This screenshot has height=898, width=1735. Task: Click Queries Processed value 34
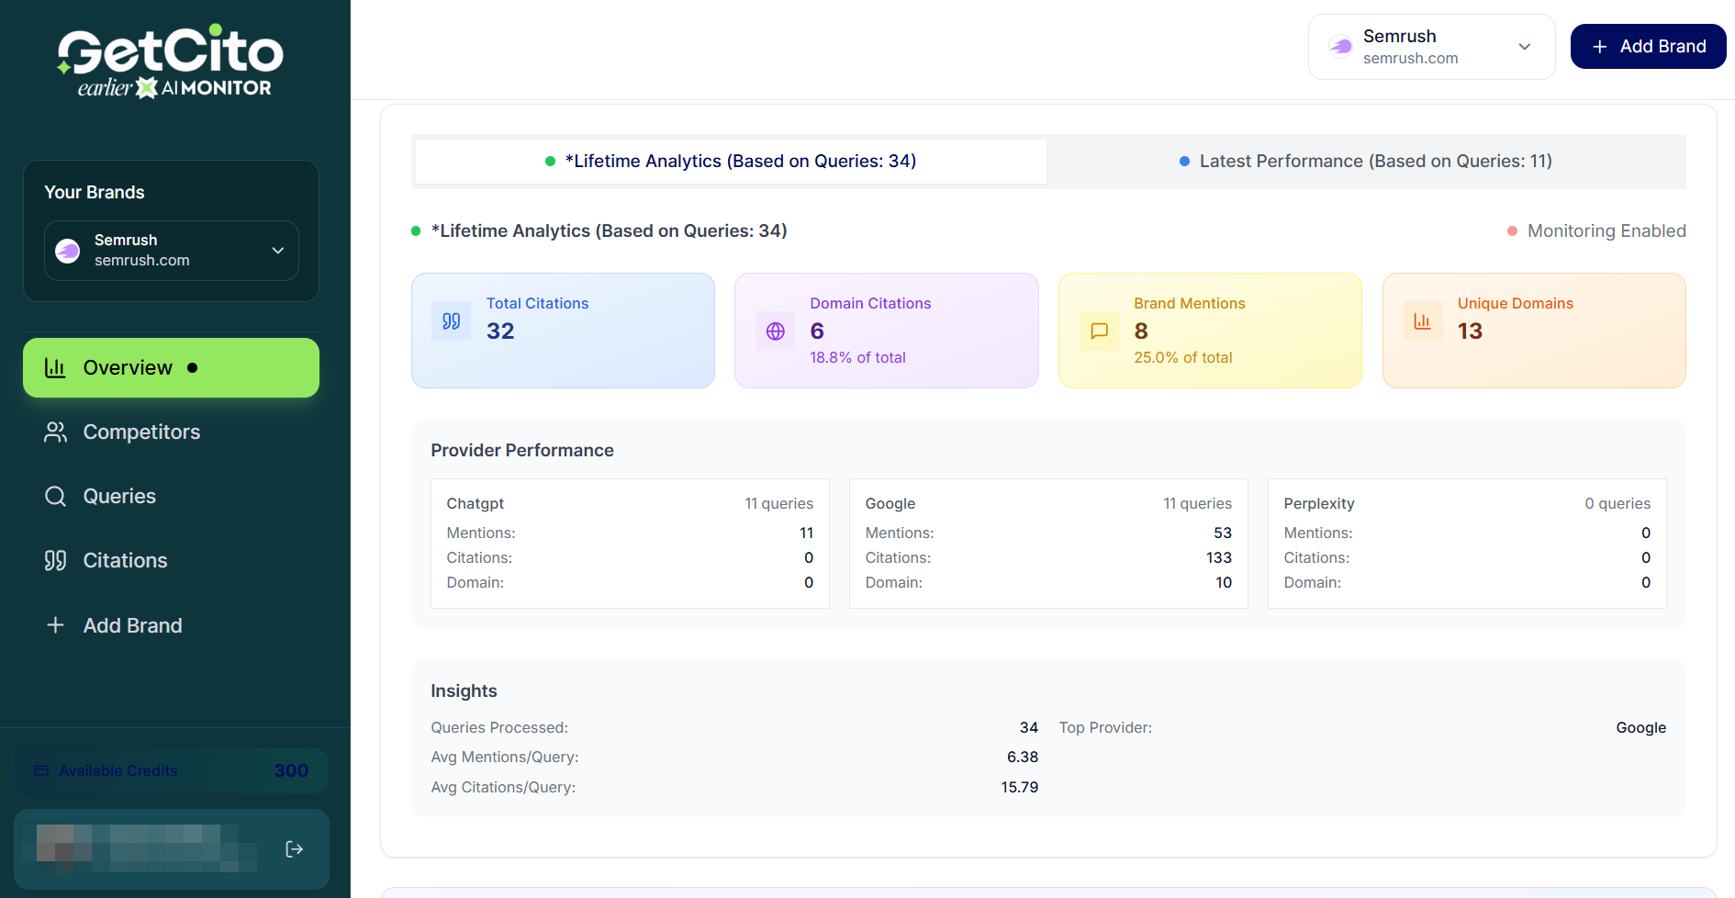click(x=1029, y=728)
